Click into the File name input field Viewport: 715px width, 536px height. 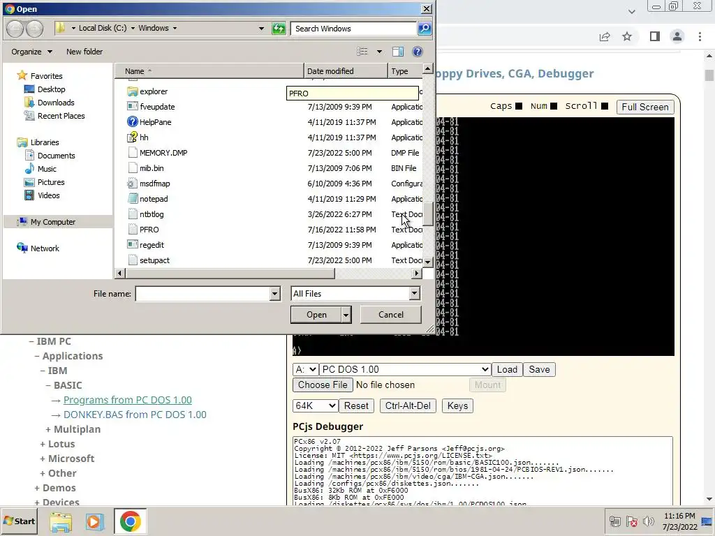click(x=202, y=294)
